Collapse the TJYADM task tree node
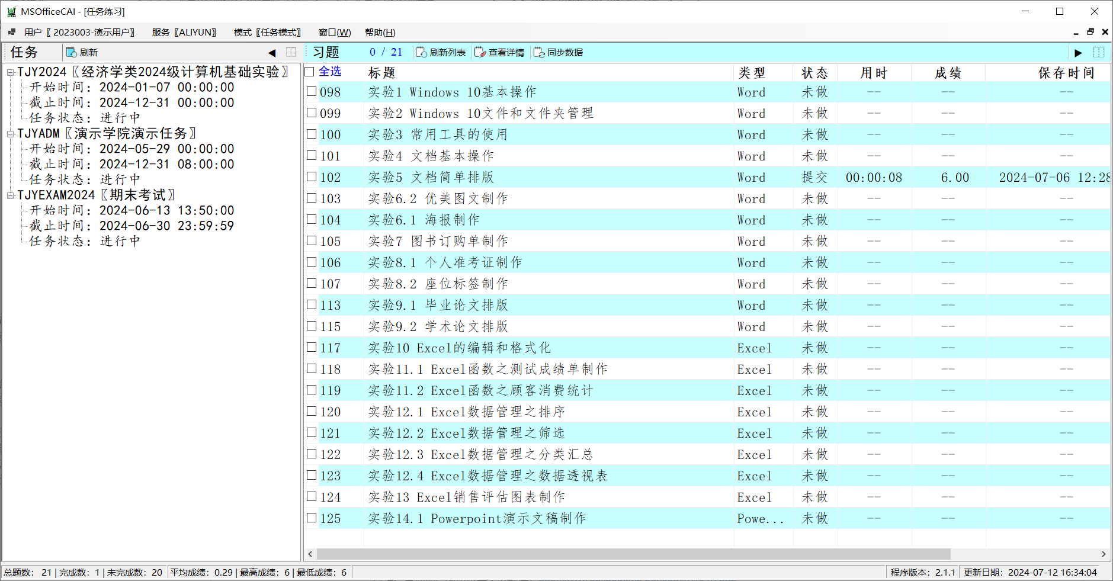 (x=10, y=134)
